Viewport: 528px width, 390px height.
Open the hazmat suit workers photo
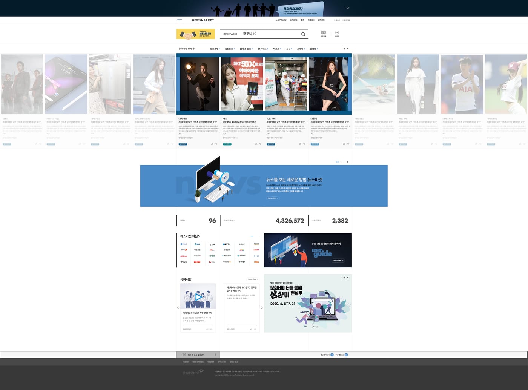tap(286, 84)
